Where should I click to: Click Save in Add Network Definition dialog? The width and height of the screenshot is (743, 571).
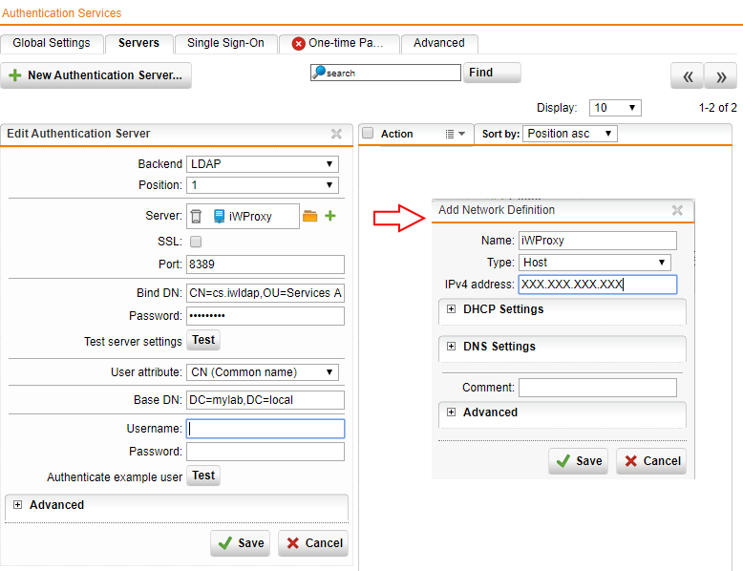coord(579,461)
